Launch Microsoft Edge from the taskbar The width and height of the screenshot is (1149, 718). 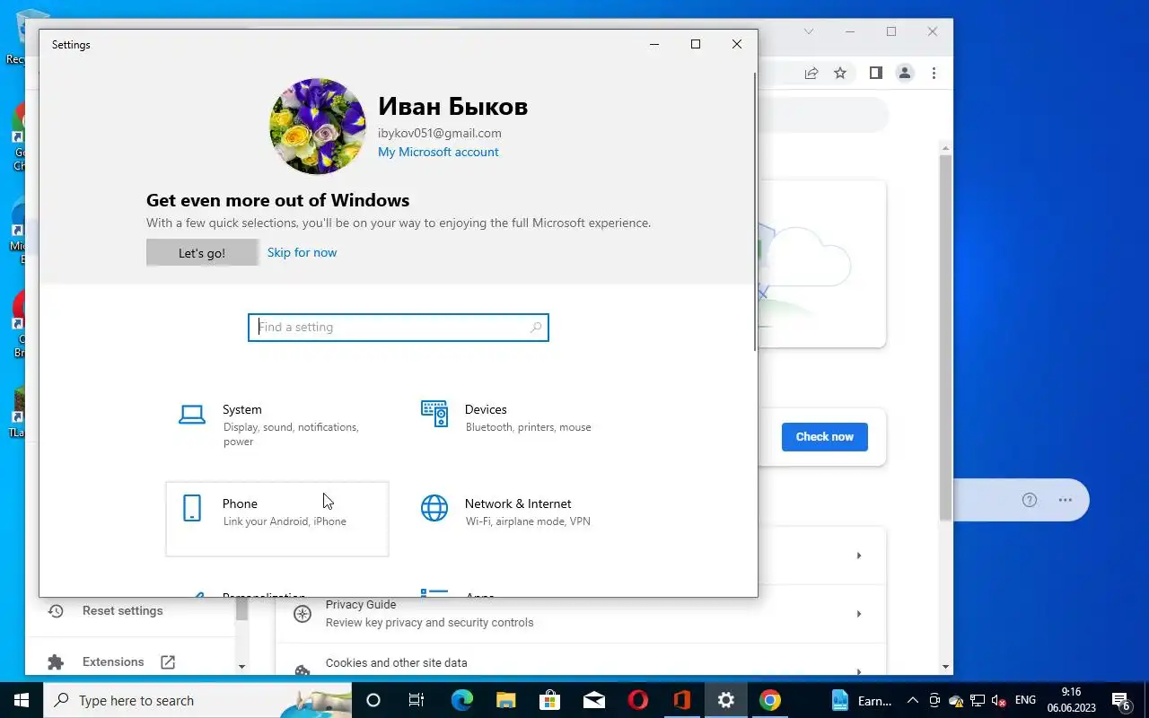coord(461,700)
